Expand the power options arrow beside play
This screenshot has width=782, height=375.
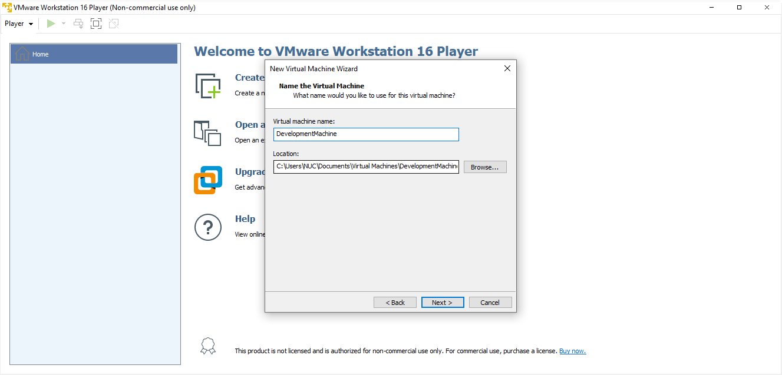coord(64,24)
